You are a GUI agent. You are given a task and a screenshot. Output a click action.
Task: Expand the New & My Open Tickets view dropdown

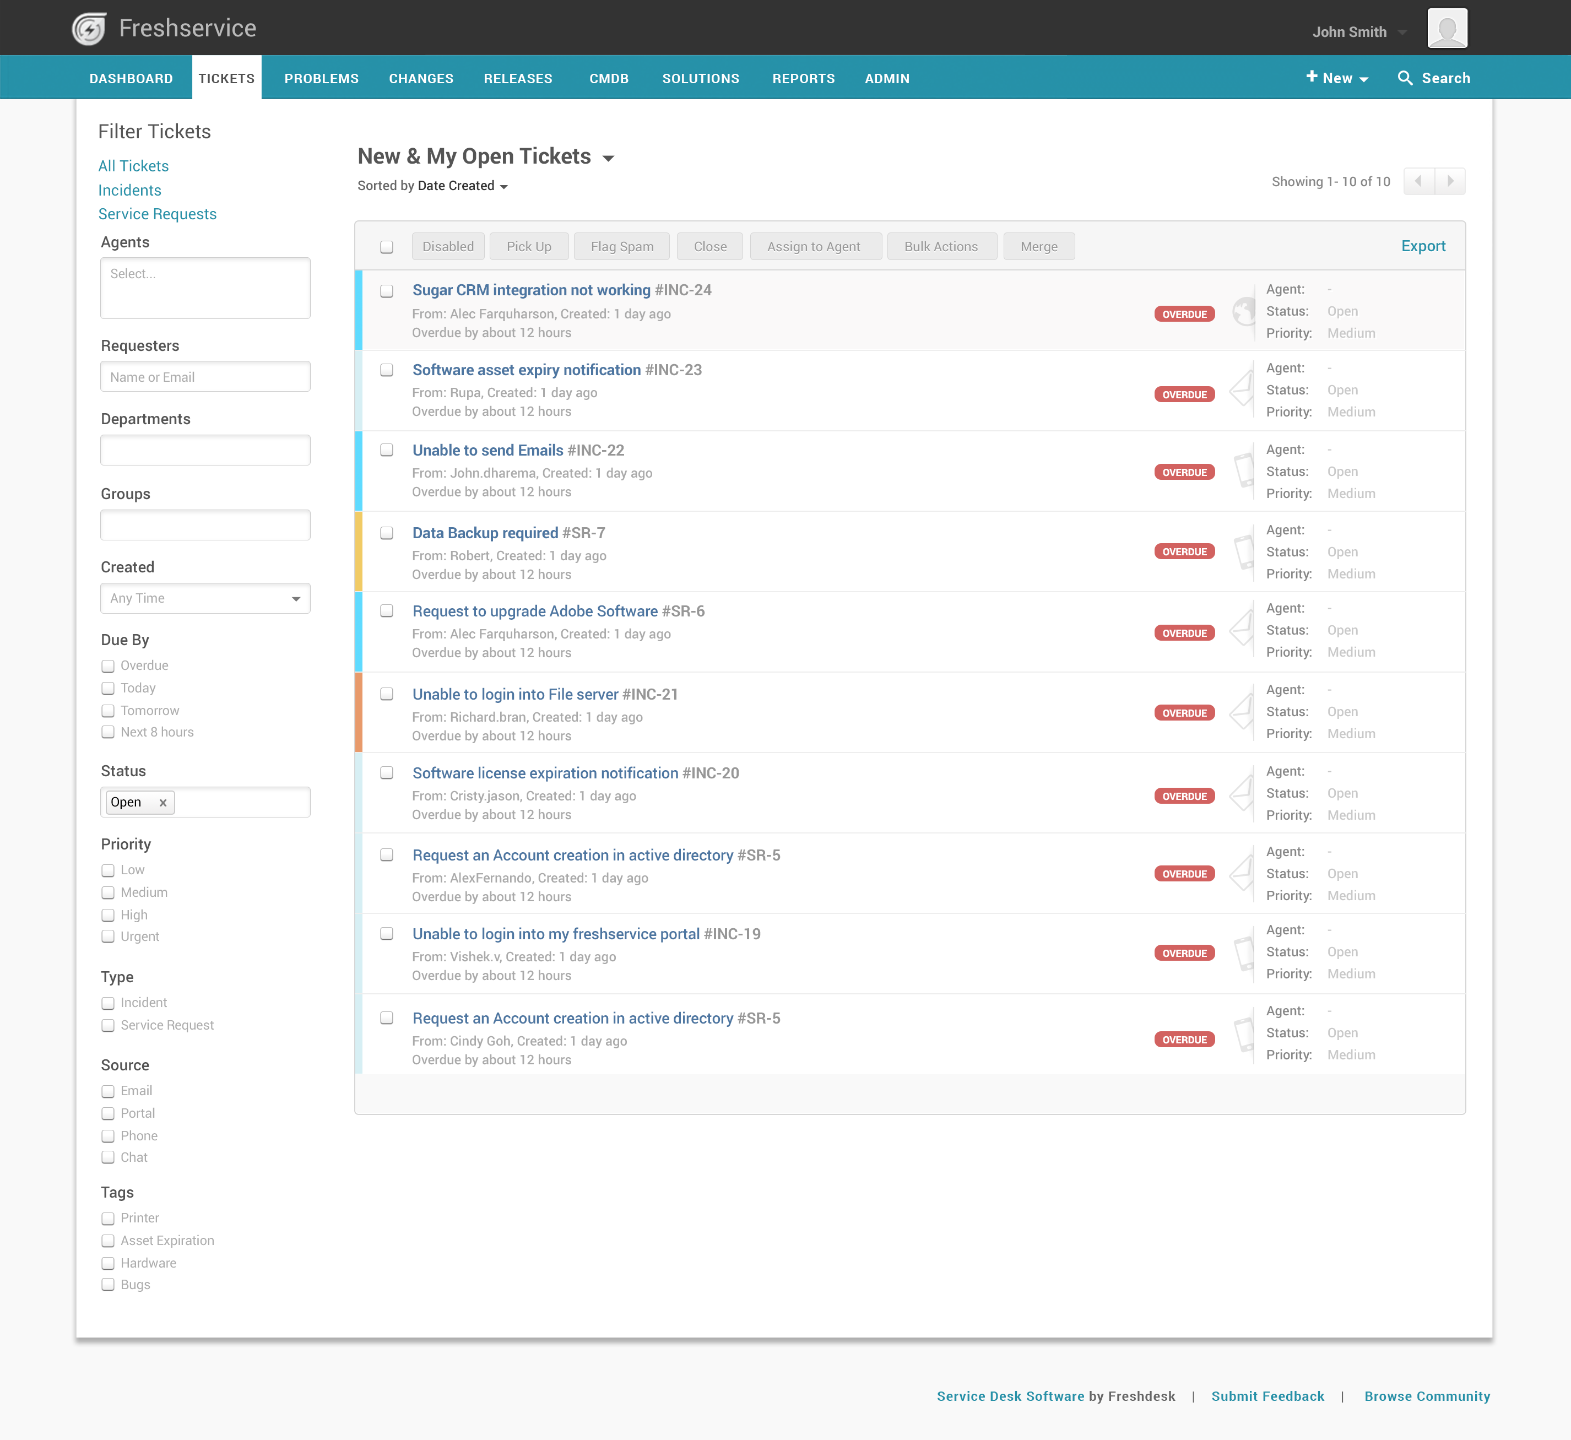pos(609,158)
